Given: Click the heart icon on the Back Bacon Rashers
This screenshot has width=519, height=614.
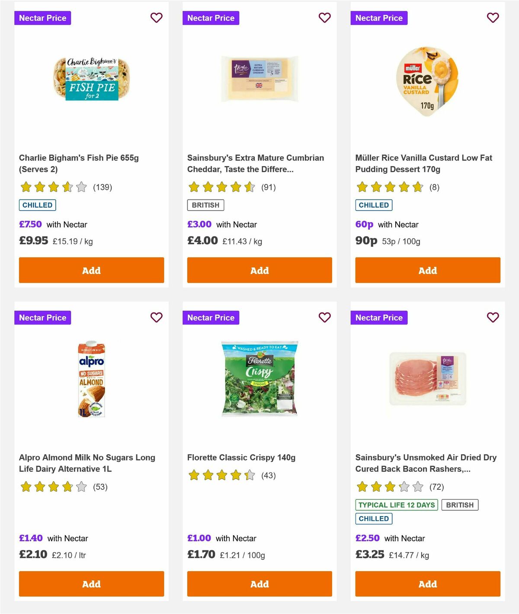Looking at the screenshot, I should [492, 317].
